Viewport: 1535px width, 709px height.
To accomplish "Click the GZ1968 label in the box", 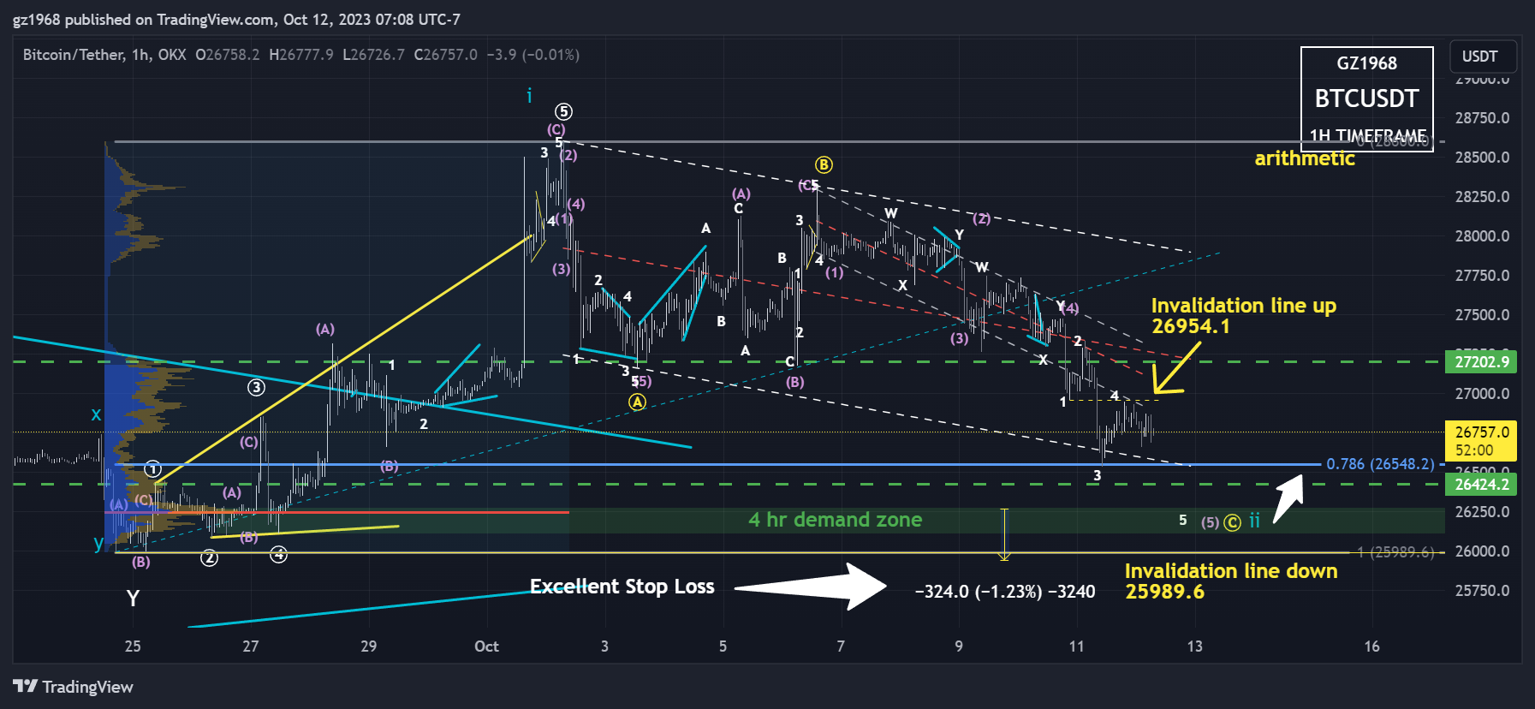I will tap(1366, 63).
